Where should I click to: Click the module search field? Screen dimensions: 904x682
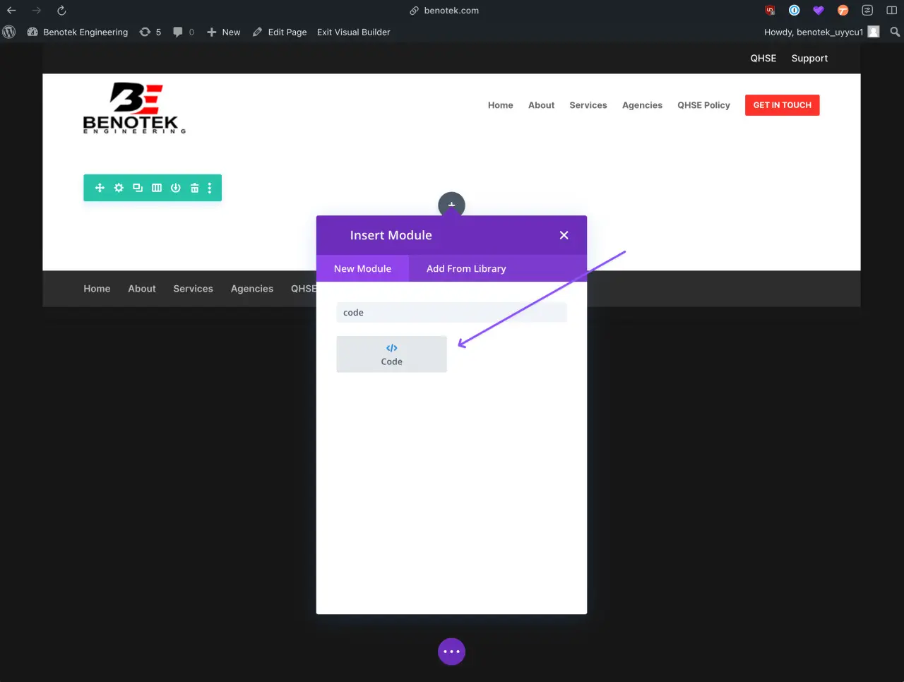click(x=451, y=313)
